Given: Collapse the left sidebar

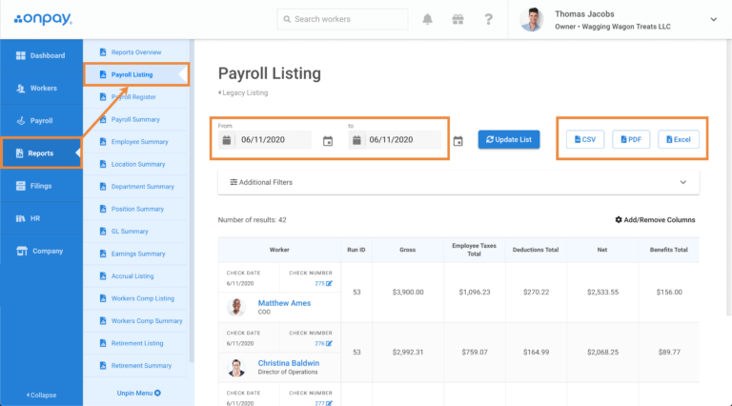Looking at the screenshot, I should tap(42, 395).
